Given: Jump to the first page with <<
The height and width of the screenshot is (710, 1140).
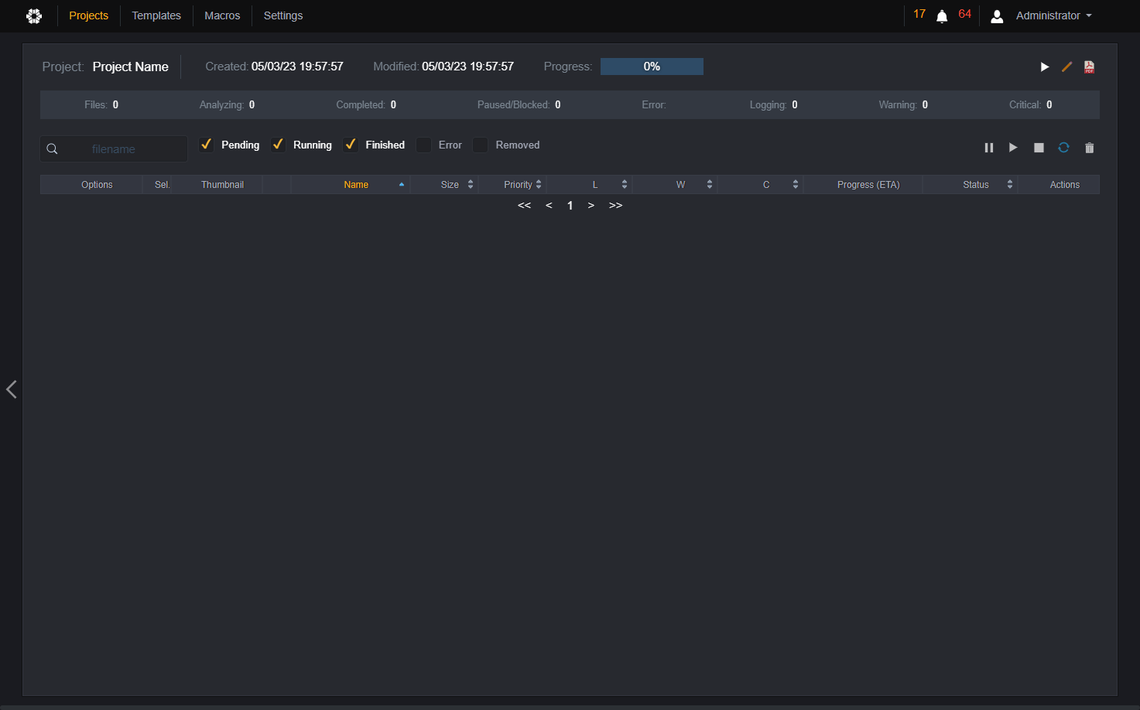Looking at the screenshot, I should coord(525,206).
